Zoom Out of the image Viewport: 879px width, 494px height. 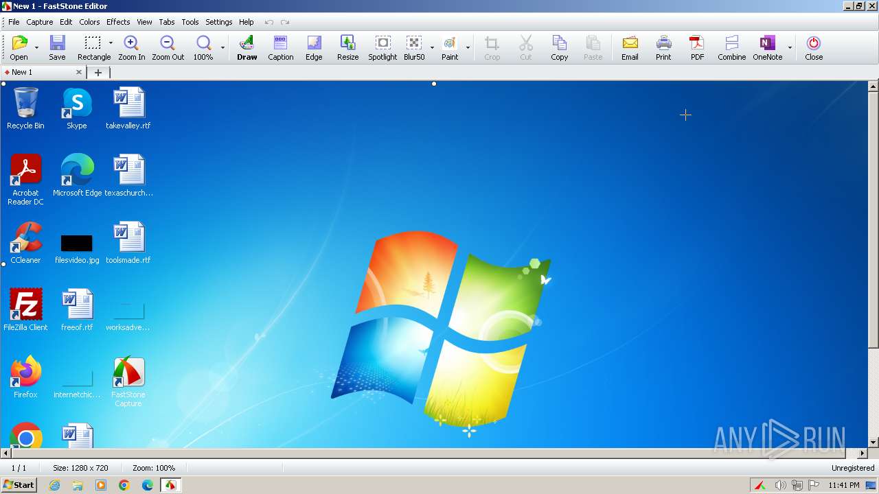(x=168, y=48)
